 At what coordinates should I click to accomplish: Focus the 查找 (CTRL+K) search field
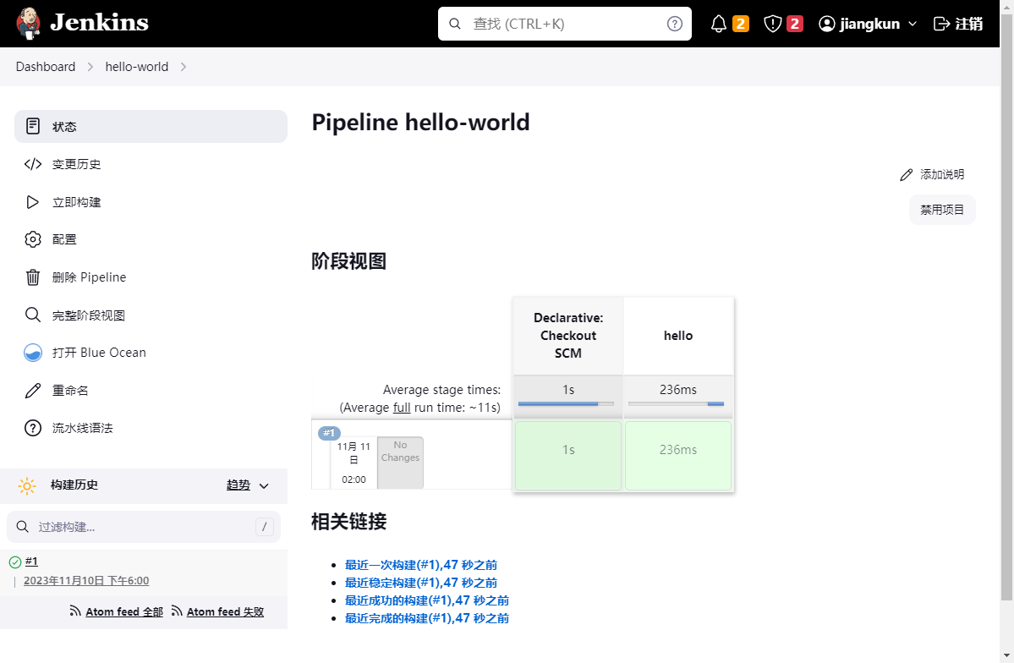[565, 24]
